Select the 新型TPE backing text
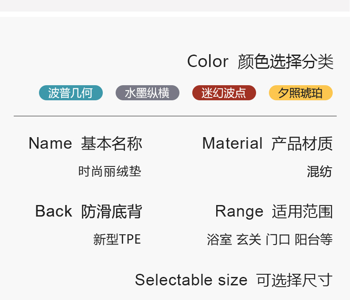350x300 pixels. (117, 240)
